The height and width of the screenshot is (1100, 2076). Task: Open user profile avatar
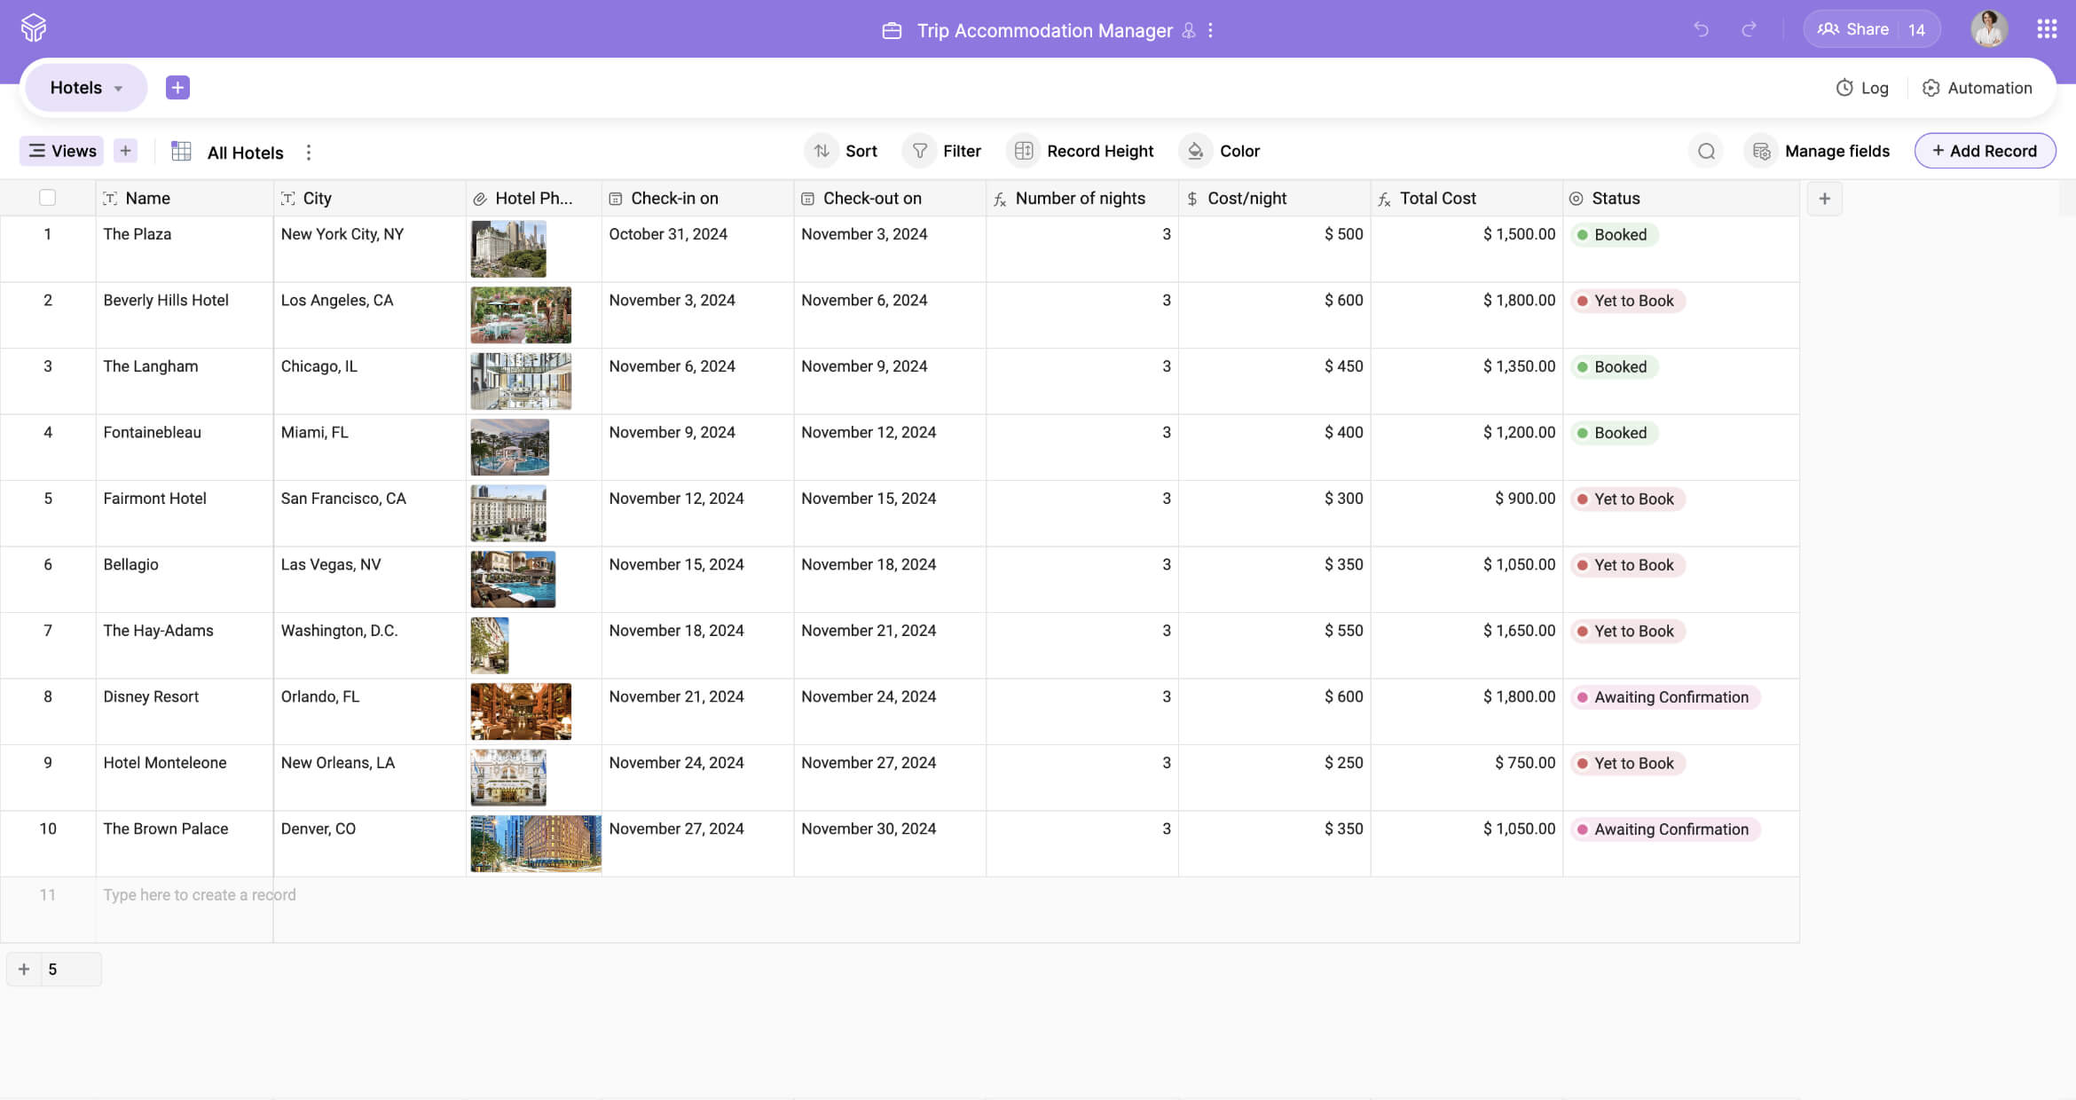click(1988, 29)
